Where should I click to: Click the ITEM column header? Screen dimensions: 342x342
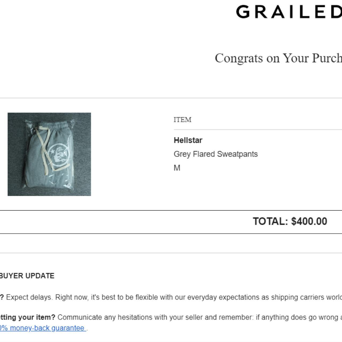182,120
